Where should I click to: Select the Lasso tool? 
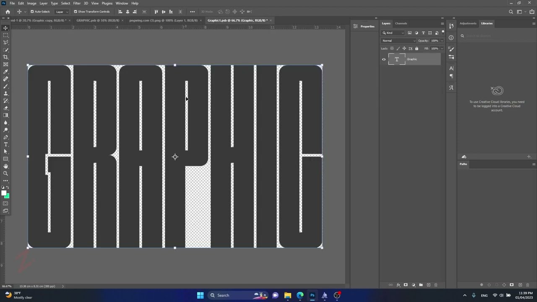(x=6, y=42)
